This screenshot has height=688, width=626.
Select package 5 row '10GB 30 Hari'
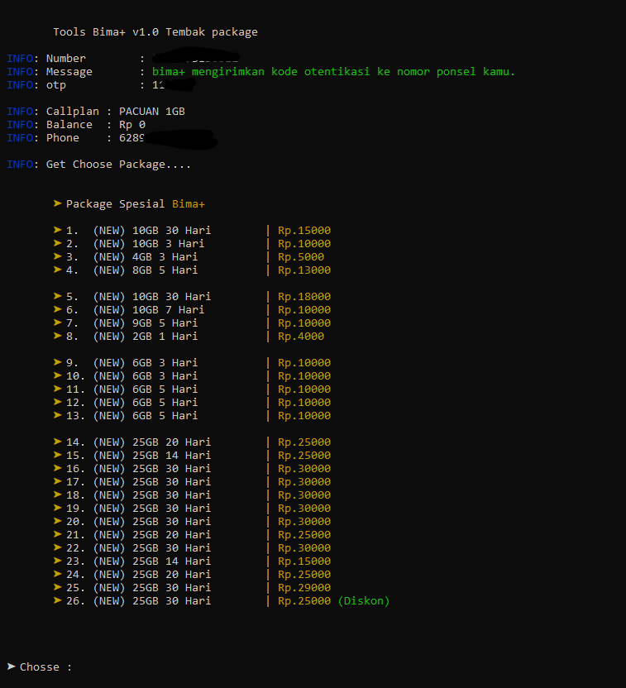192,297
